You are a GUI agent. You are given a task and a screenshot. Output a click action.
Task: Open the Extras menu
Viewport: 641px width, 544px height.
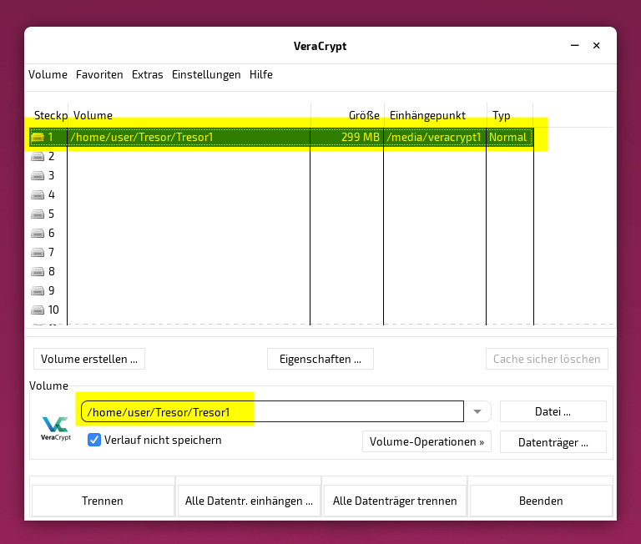147,74
